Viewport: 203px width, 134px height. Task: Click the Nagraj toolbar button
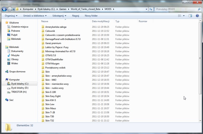(x=76, y=16)
